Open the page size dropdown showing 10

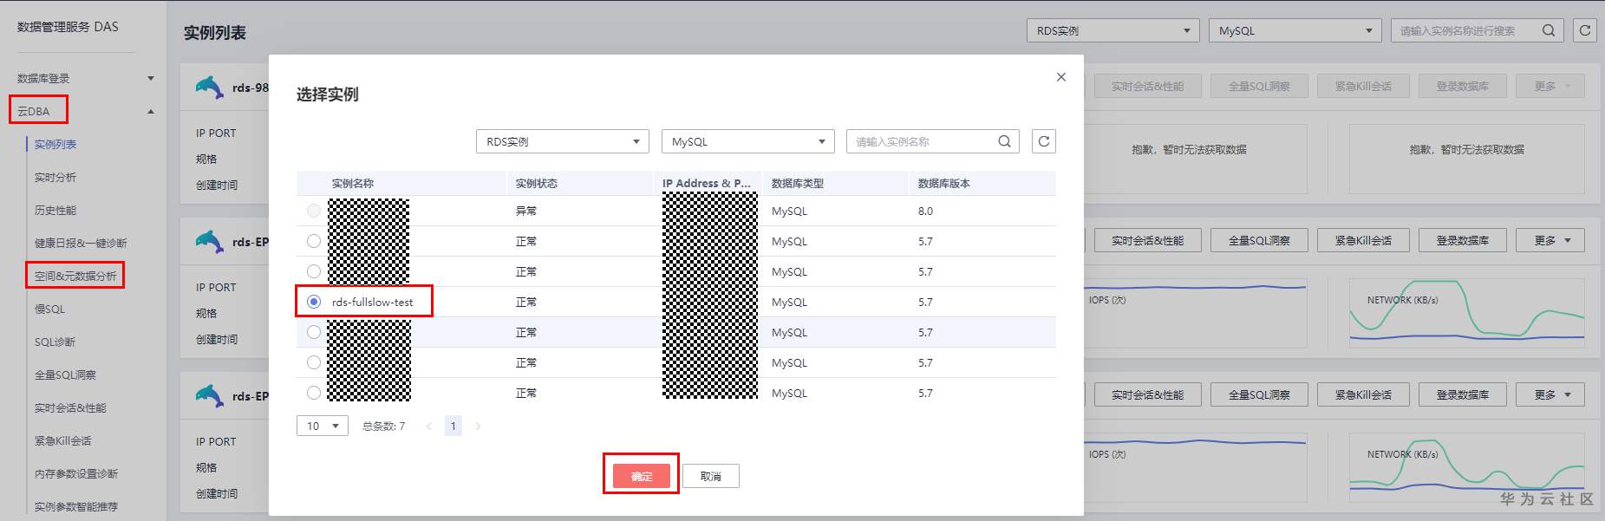tap(323, 426)
